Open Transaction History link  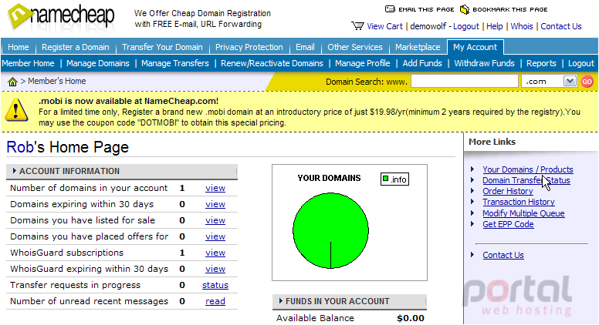tap(519, 202)
